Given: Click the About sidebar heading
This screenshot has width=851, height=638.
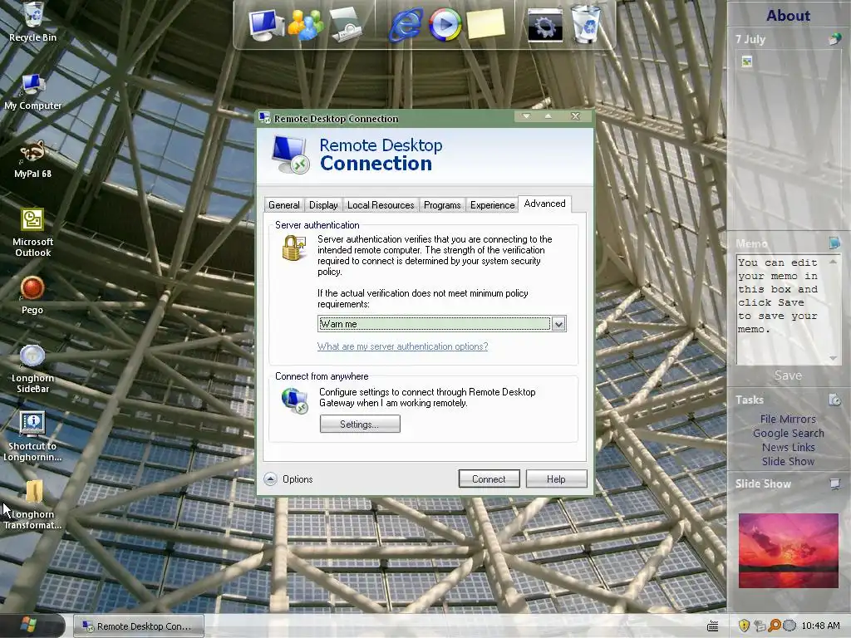Looking at the screenshot, I should [x=788, y=15].
